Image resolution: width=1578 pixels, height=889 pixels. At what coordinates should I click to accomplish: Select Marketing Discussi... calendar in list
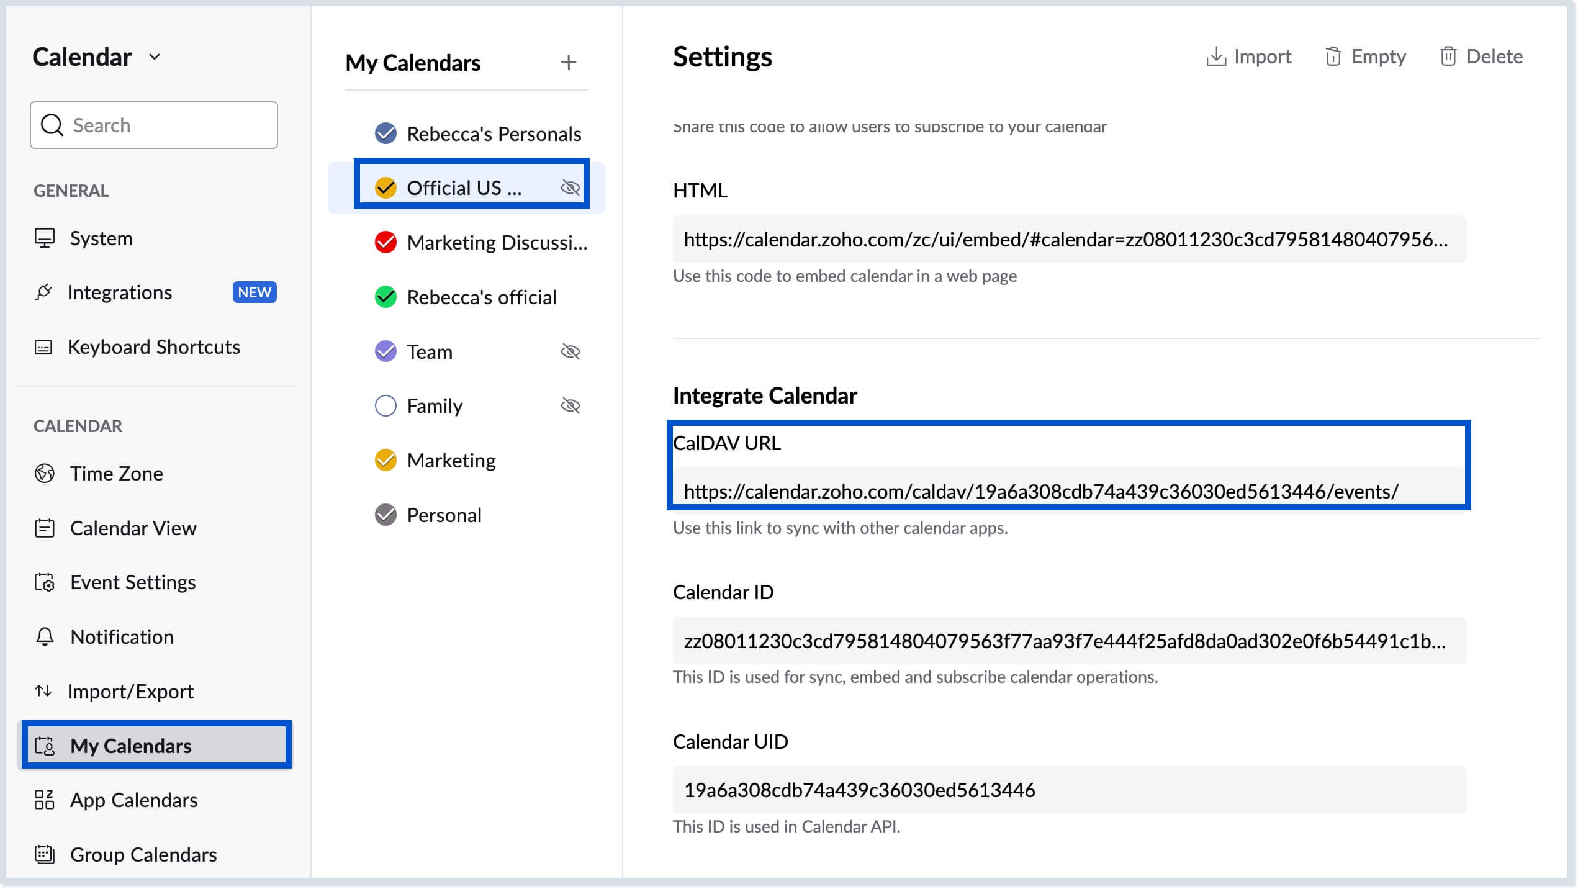[497, 243]
